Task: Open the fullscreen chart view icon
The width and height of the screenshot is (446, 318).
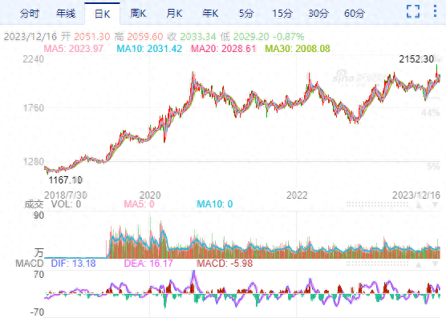Action: click(413, 11)
